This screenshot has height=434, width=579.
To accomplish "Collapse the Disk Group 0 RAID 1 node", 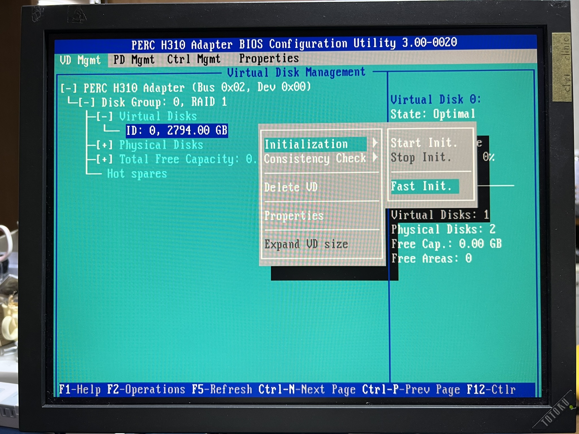I will pos(87,102).
